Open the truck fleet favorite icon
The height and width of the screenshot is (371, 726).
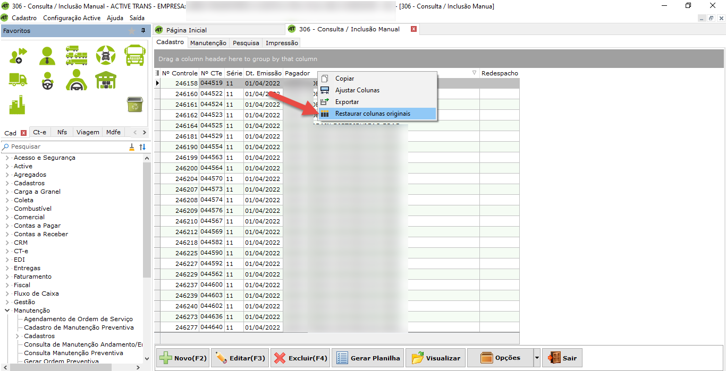(77, 55)
